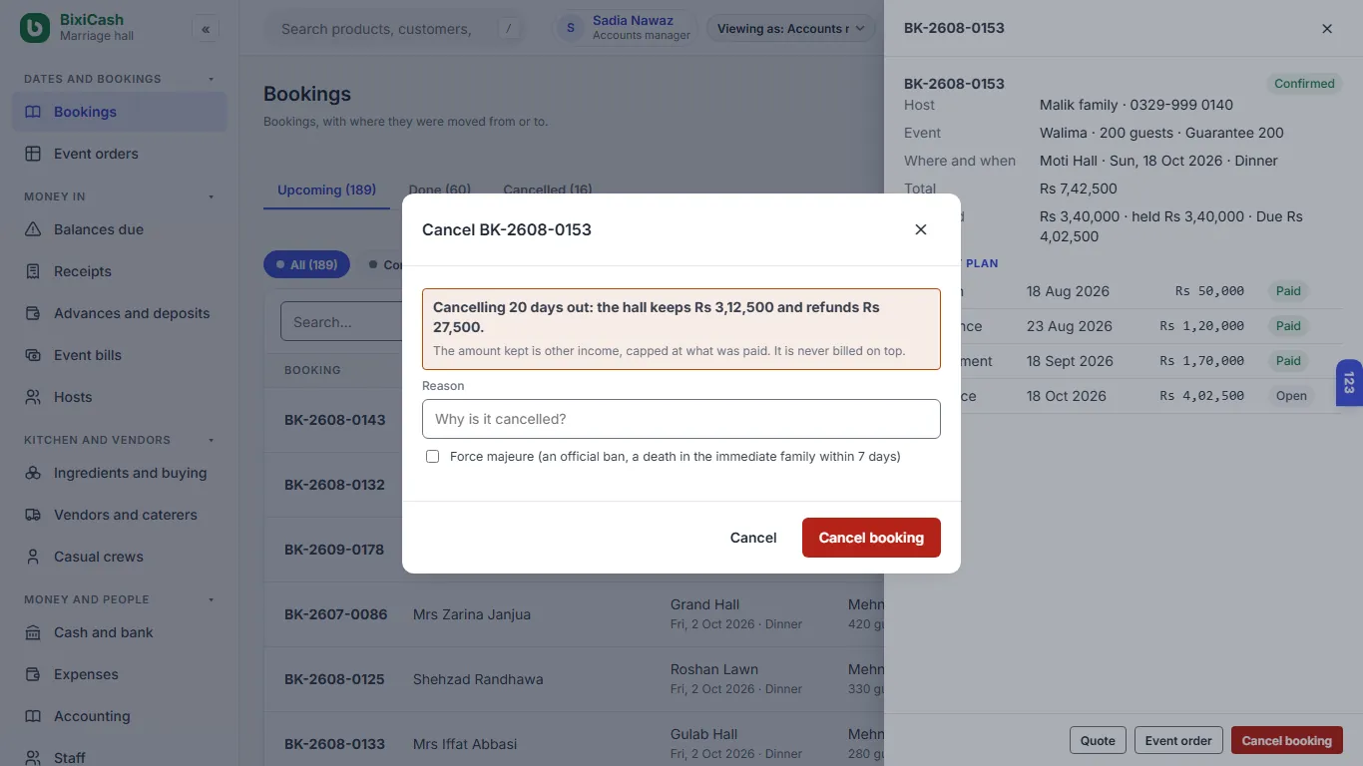The height and width of the screenshot is (766, 1363).
Task: Confirm with the red Cancel booking dialog button
Action: pyautogui.click(x=871, y=538)
